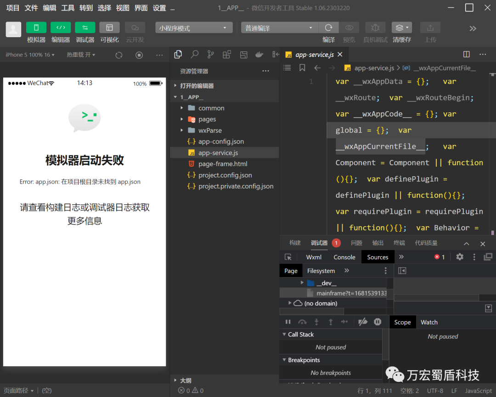Open the visualization (可视化) panel
The width and height of the screenshot is (496, 397).
coord(109,28)
